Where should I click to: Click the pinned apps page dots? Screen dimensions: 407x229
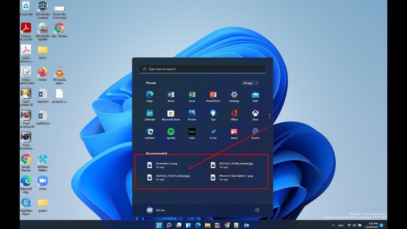coord(269,116)
